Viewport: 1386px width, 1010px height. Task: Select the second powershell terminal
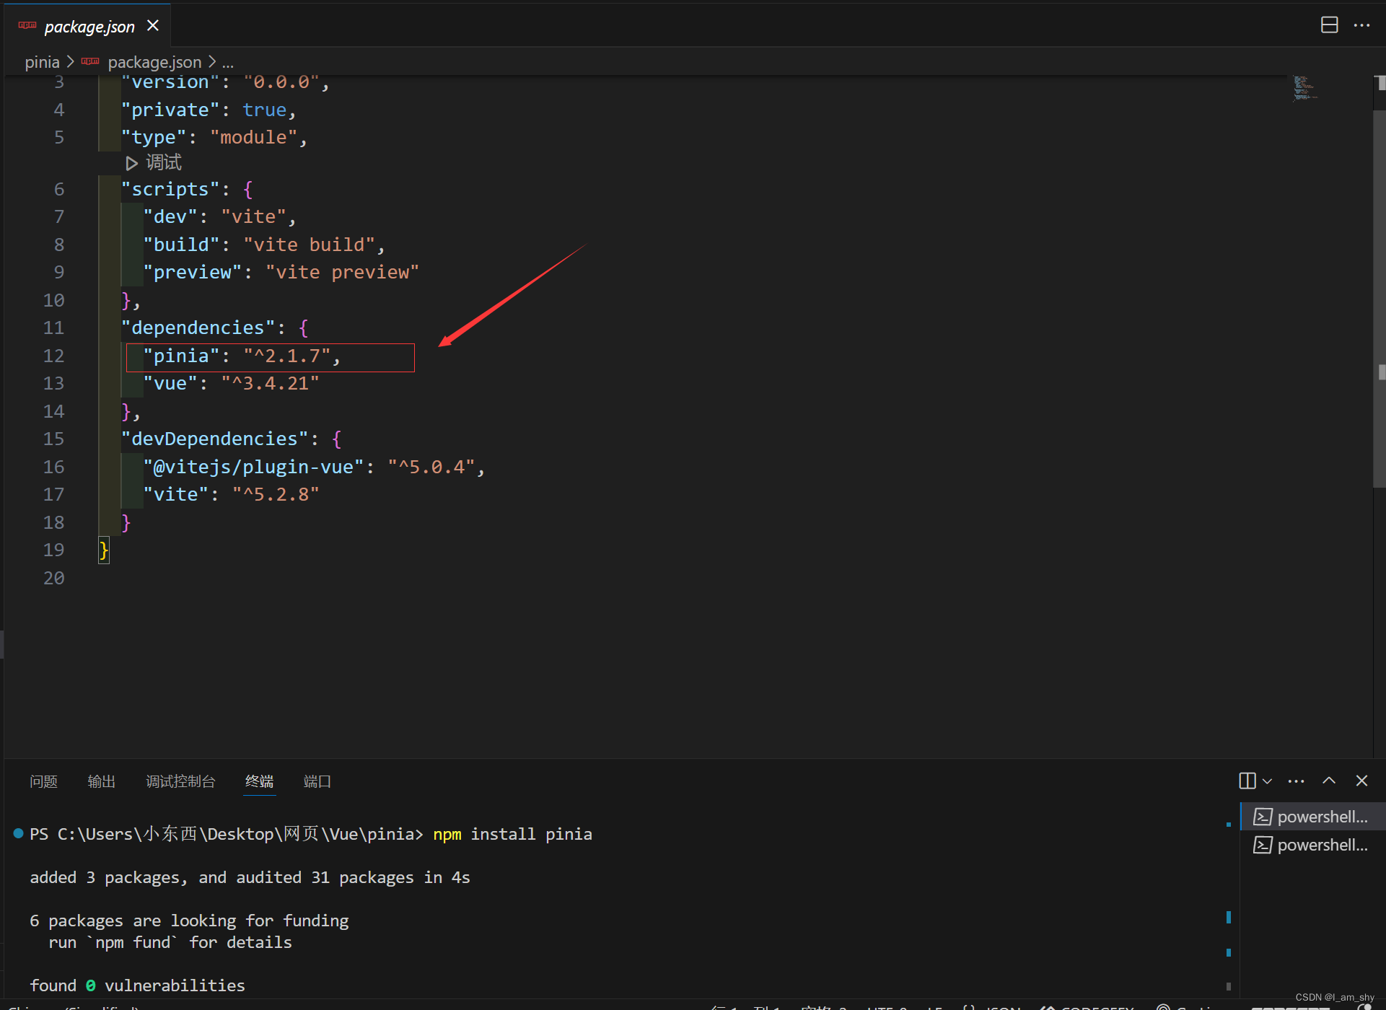click(1311, 845)
